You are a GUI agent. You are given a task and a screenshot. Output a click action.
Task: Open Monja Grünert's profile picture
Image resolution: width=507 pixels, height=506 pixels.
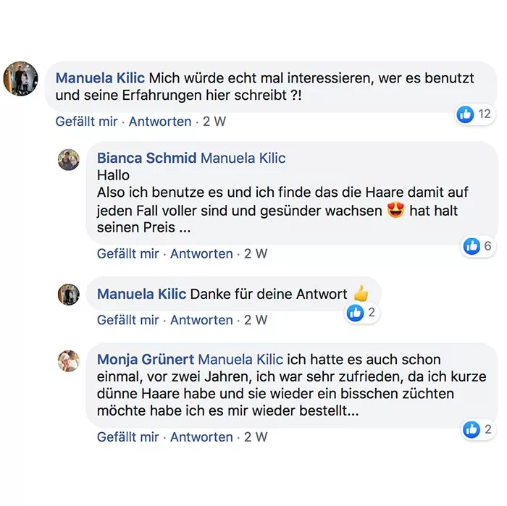pos(69,360)
